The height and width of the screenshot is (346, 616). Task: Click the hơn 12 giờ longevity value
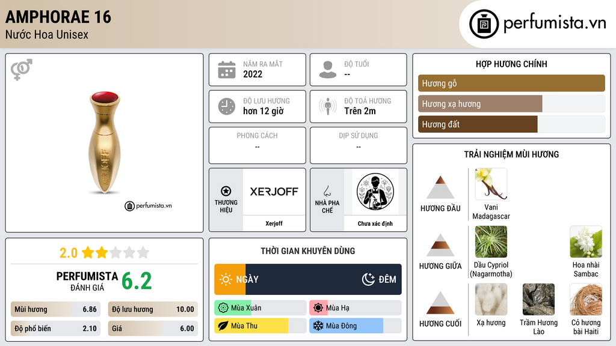click(263, 111)
